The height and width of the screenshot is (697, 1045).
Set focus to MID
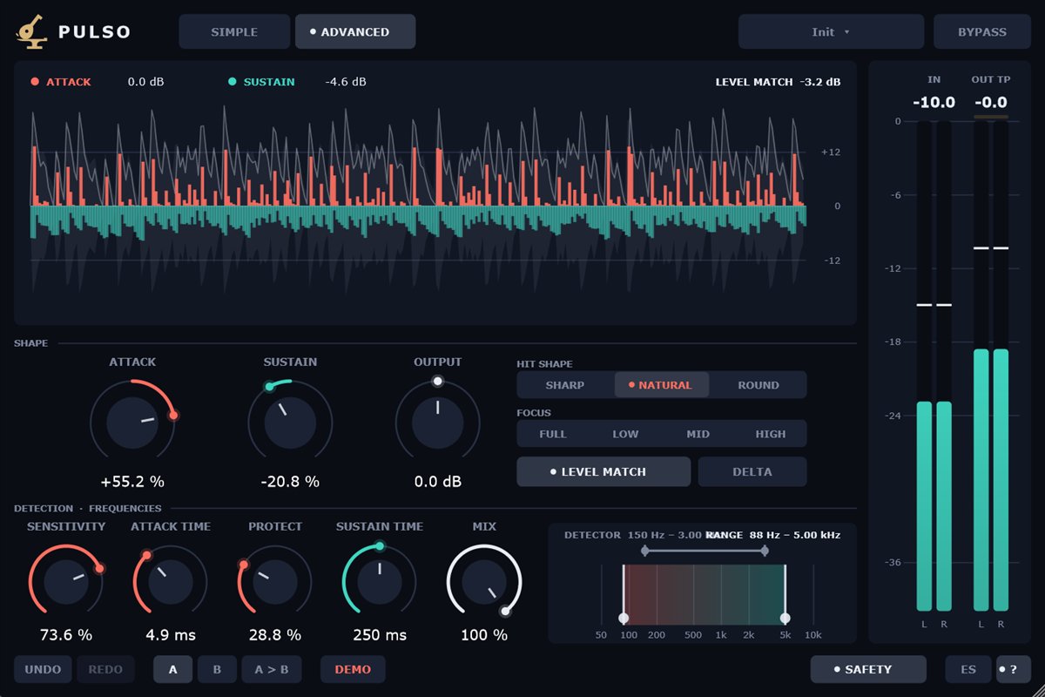point(698,434)
